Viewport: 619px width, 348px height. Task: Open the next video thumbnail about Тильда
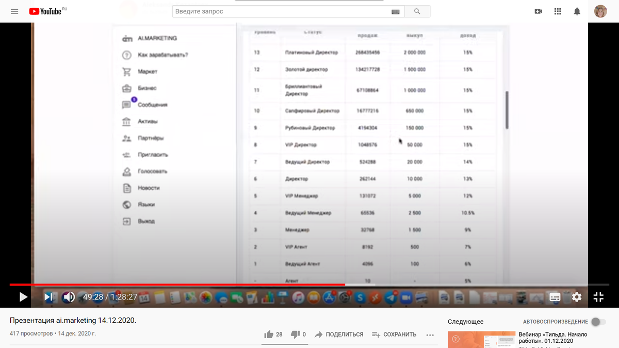(x=481, y=339)
